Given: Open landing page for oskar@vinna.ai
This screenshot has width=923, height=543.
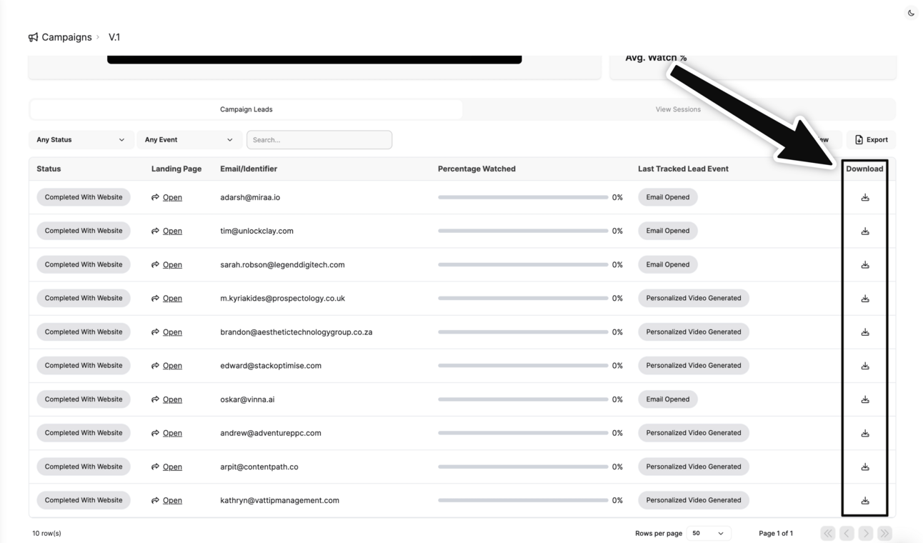Looking at the screenshot, I should (x=166, y=399).
